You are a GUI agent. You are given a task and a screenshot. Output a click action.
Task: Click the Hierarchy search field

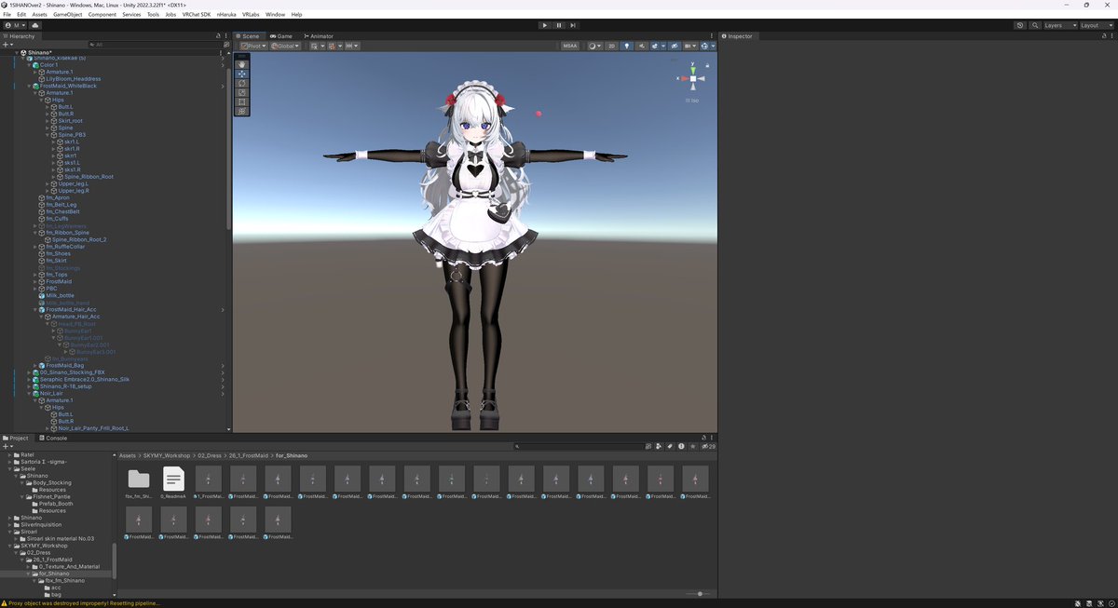coord(155,44)
